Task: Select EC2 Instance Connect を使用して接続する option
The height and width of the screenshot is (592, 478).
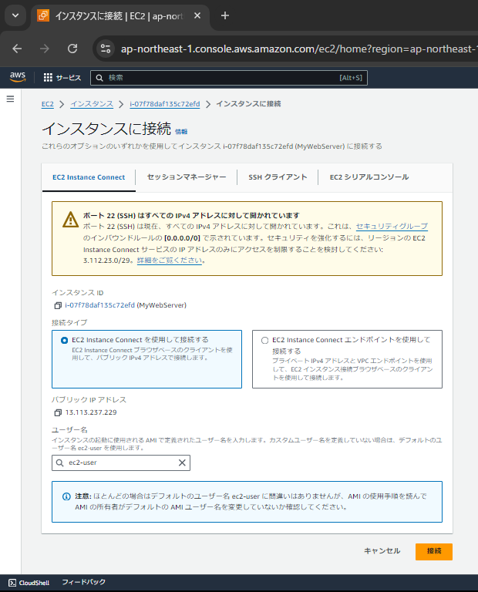Action: click(147, 359)
